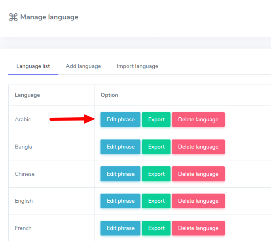Edit phrase for French language
Image resolution: width=271 pixels, height=241 pixels.
(x=120, y=228)
